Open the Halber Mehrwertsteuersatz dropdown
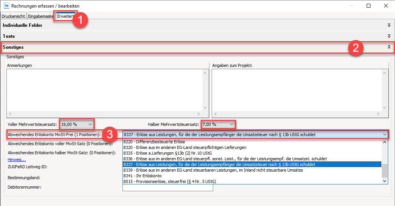The height and width of the screenshot is (206, 395). tap(232, 124)
